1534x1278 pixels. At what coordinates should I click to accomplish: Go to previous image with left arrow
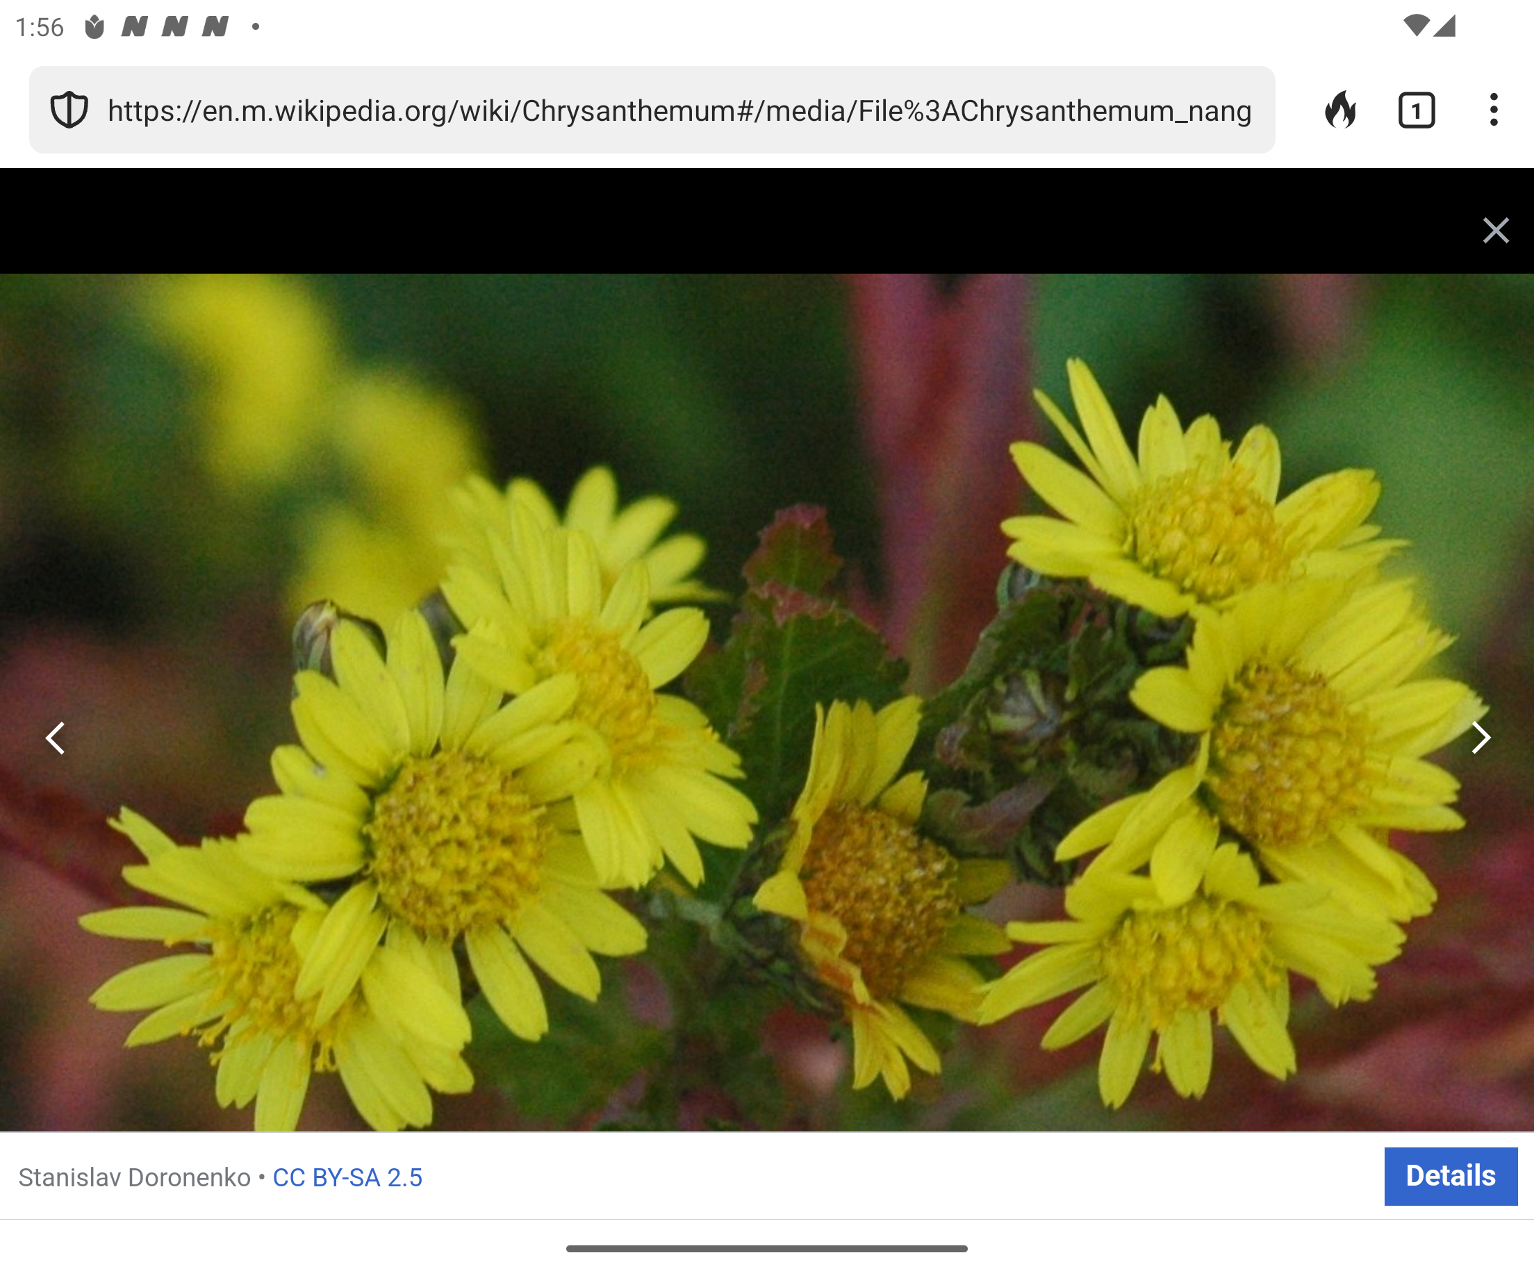[56, 738]
